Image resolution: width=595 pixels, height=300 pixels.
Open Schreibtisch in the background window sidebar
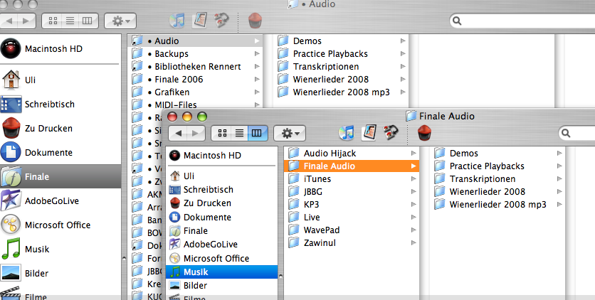click(x=49, y=105)
